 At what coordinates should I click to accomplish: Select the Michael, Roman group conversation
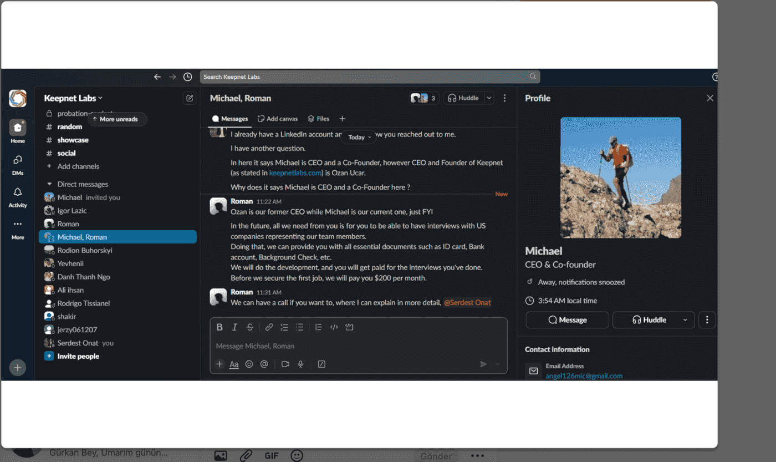118,237
